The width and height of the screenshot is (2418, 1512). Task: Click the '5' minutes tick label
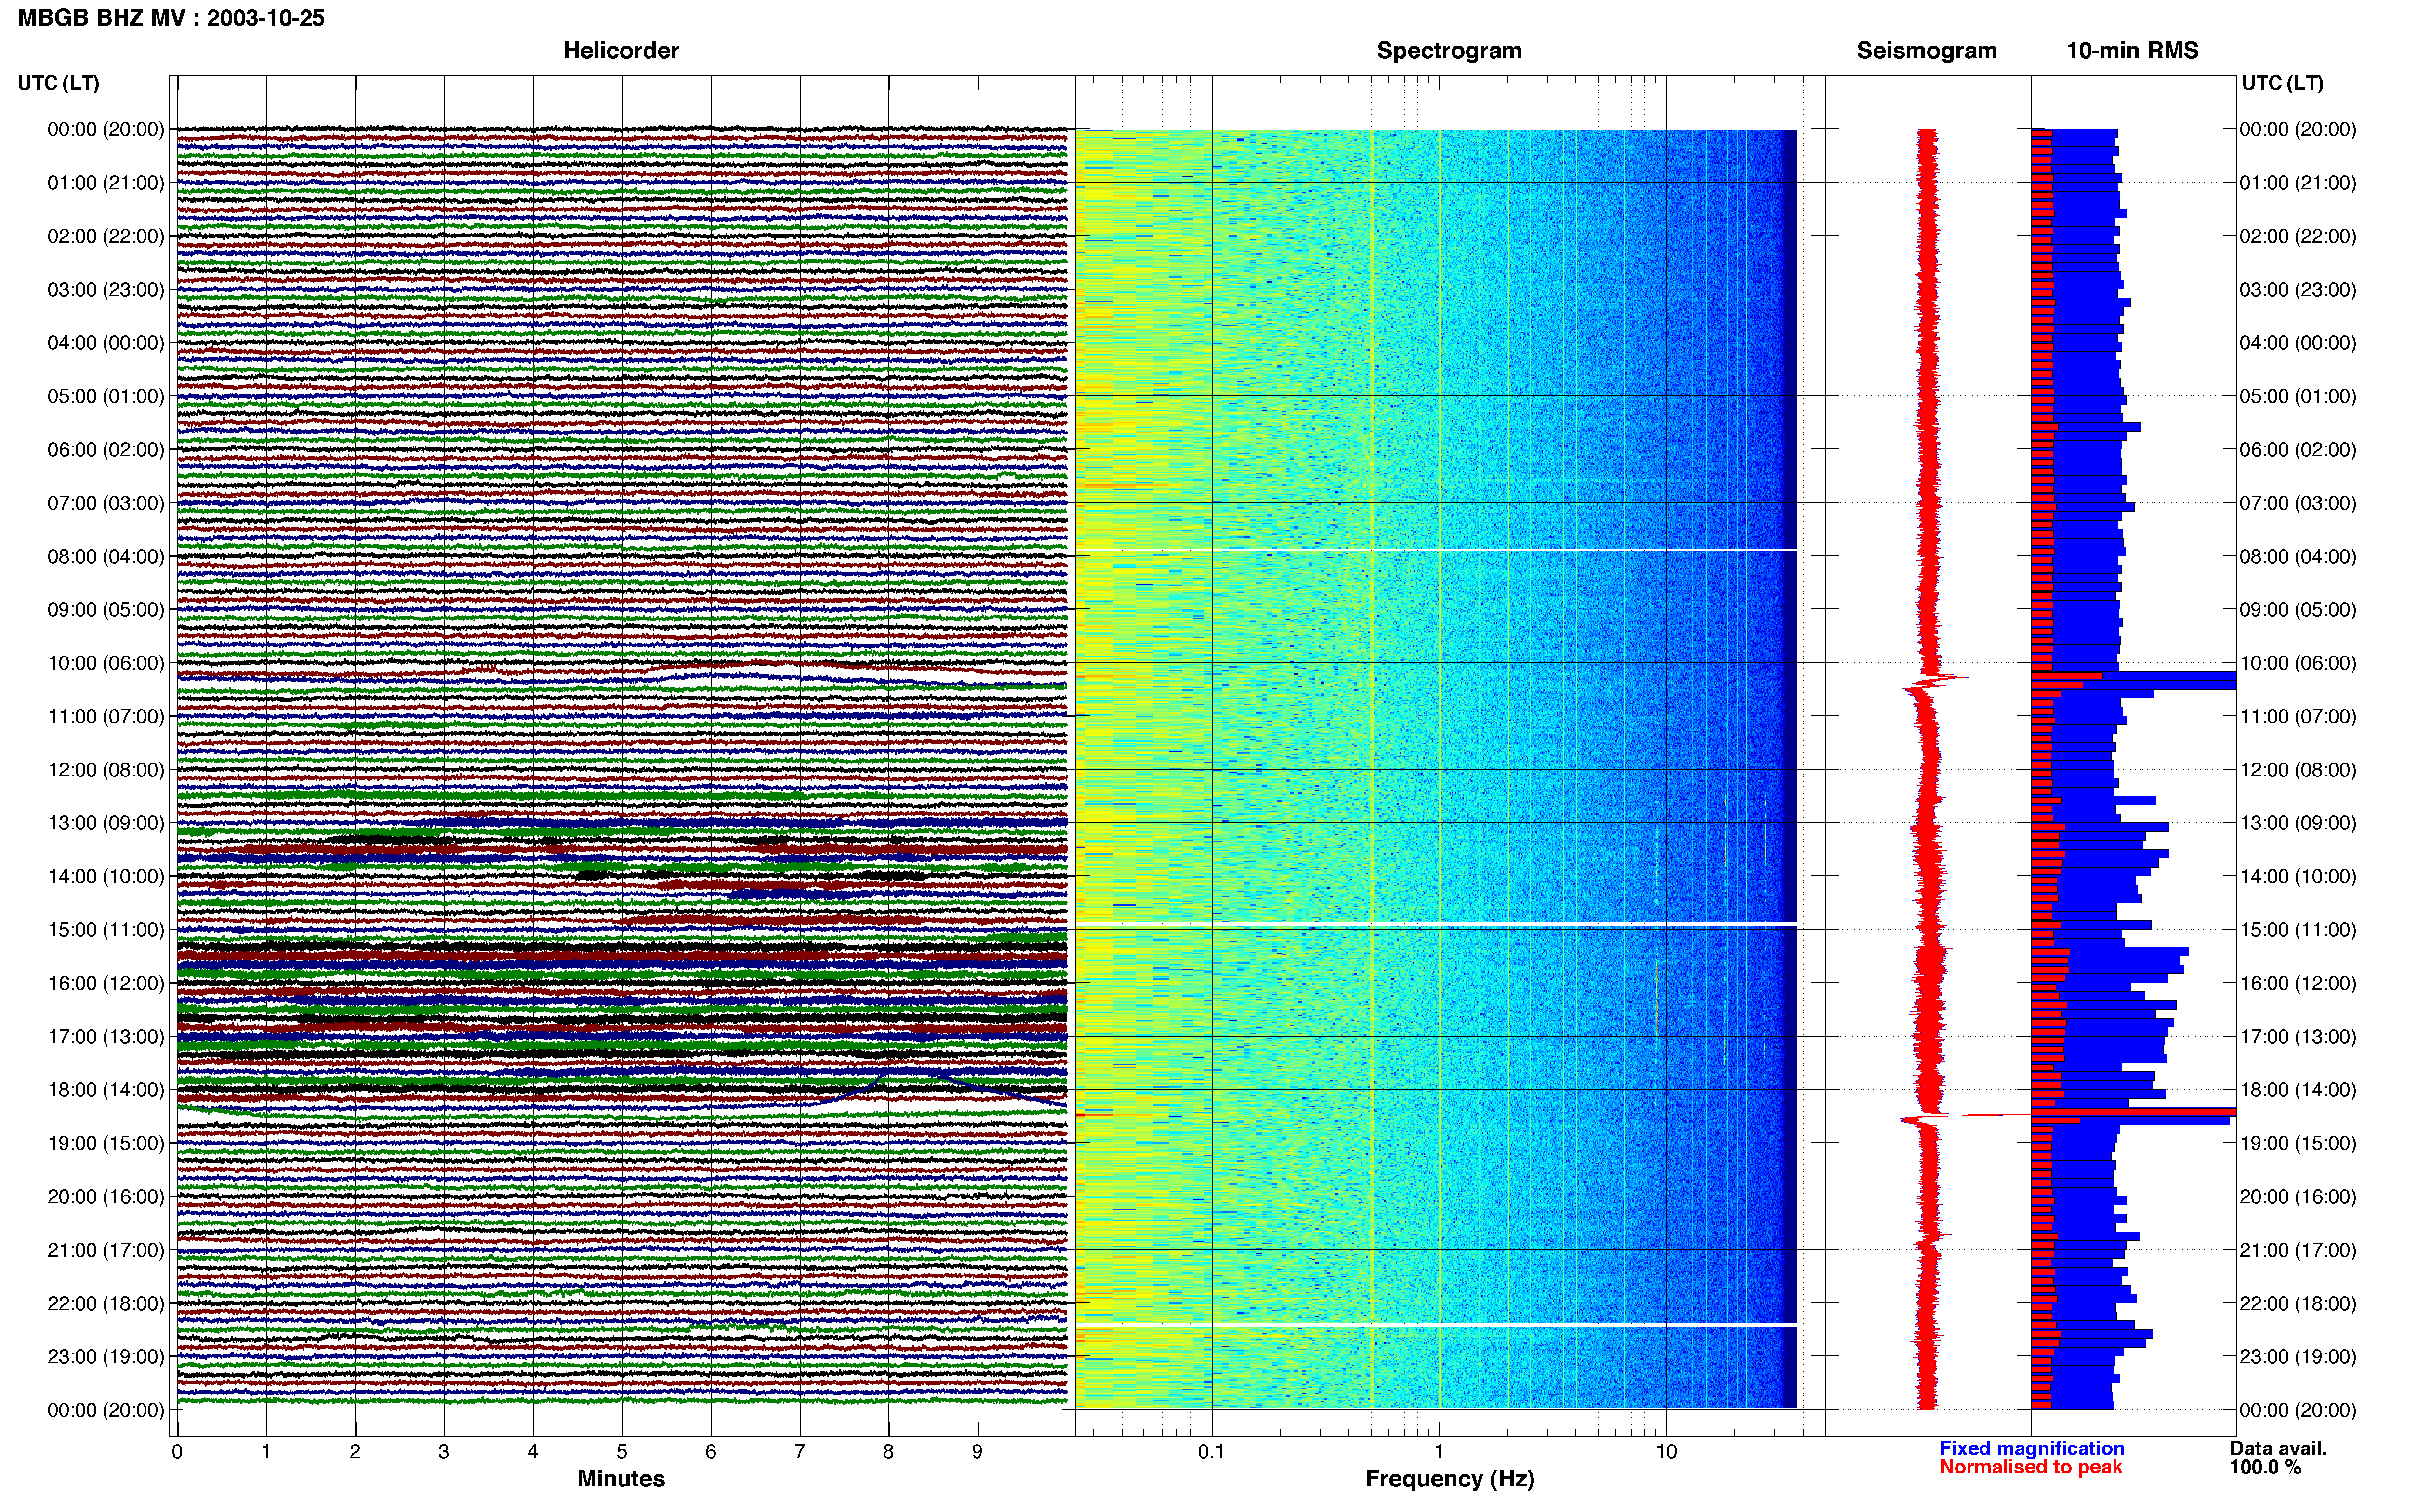(x=621, y=1452)
